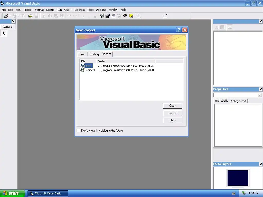Click the Find binoculars icon

(62, 16)
